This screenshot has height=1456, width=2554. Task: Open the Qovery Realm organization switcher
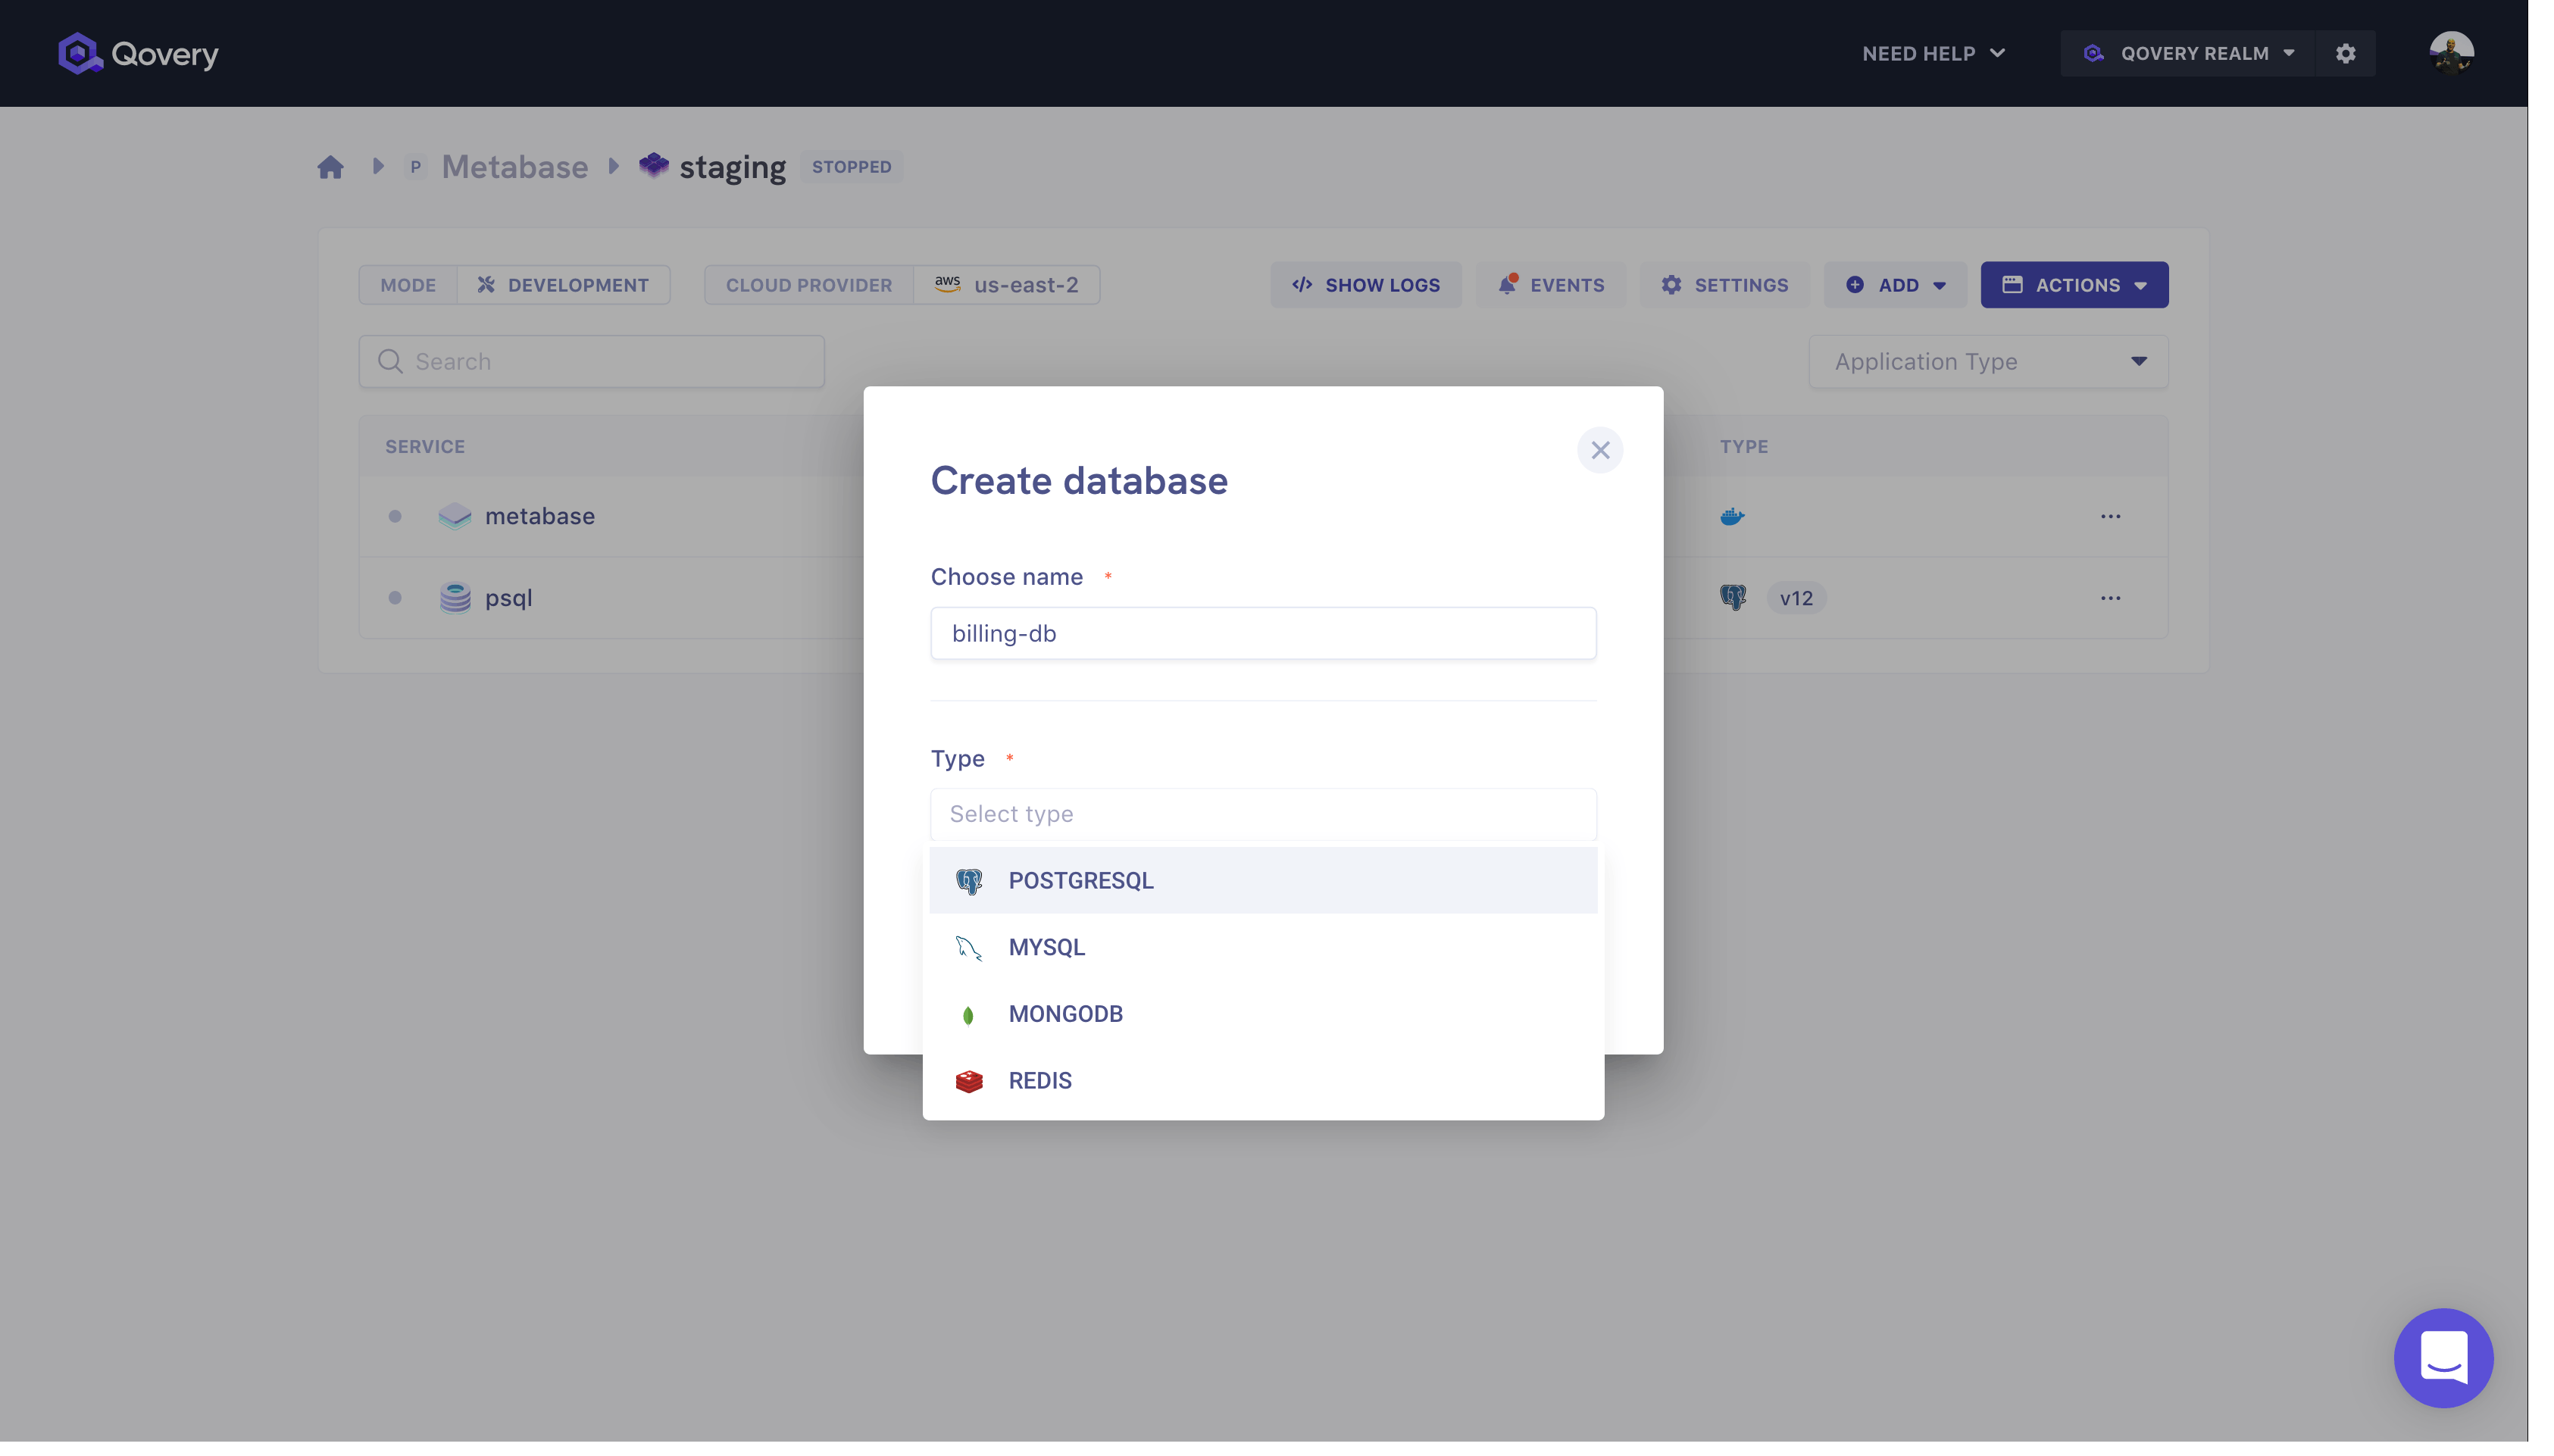pyautogui.click(x=2188, y=53)
